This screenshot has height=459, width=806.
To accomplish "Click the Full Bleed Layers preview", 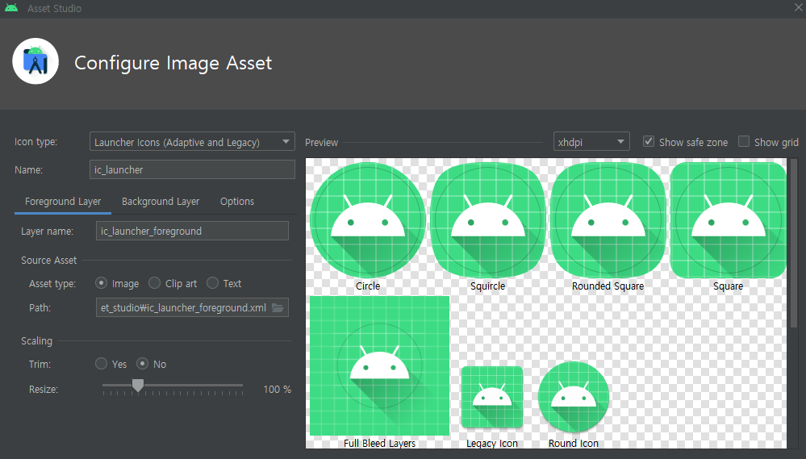I will [x=379, y=365].
